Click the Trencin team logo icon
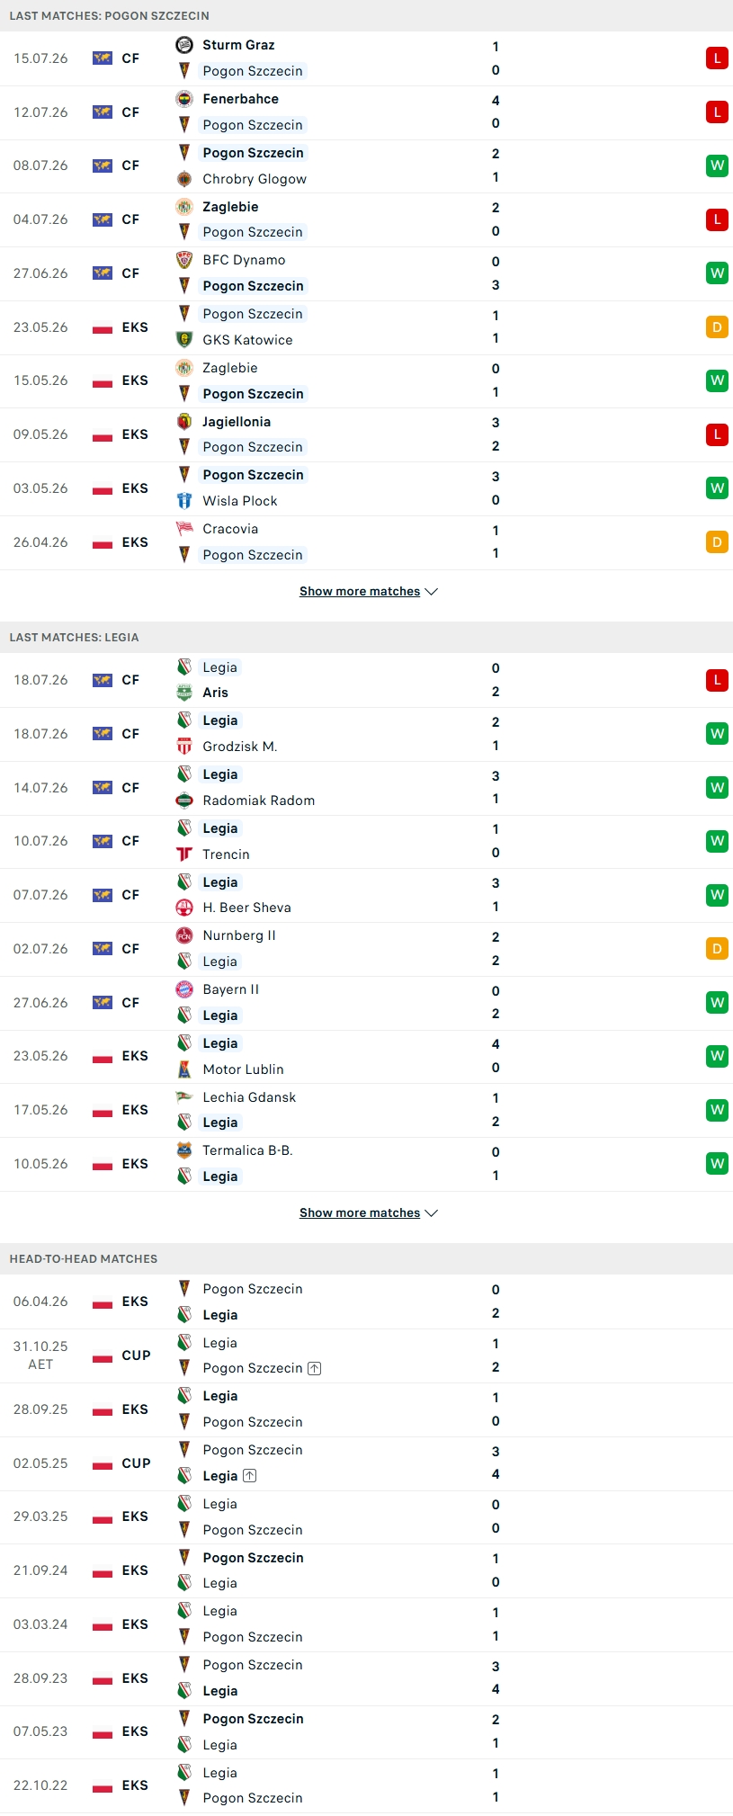The height and width of the screenshot is (1816, 733). (x=184, y=854)
